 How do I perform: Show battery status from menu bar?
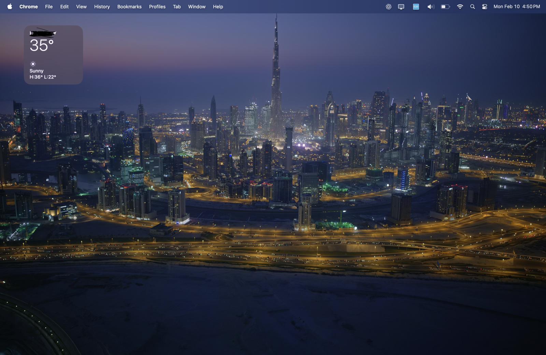(x=445, y=6)
